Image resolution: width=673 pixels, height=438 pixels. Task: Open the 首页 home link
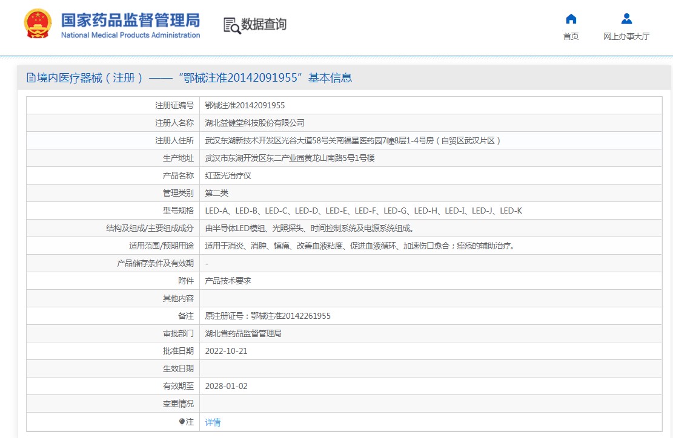tap(571, 36)
